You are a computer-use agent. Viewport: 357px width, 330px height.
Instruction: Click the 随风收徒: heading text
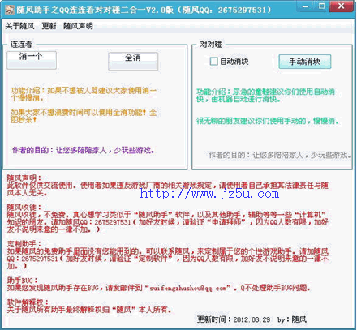coord(24,208)
